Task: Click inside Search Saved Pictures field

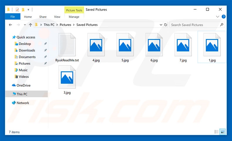Action: [197, 25]
